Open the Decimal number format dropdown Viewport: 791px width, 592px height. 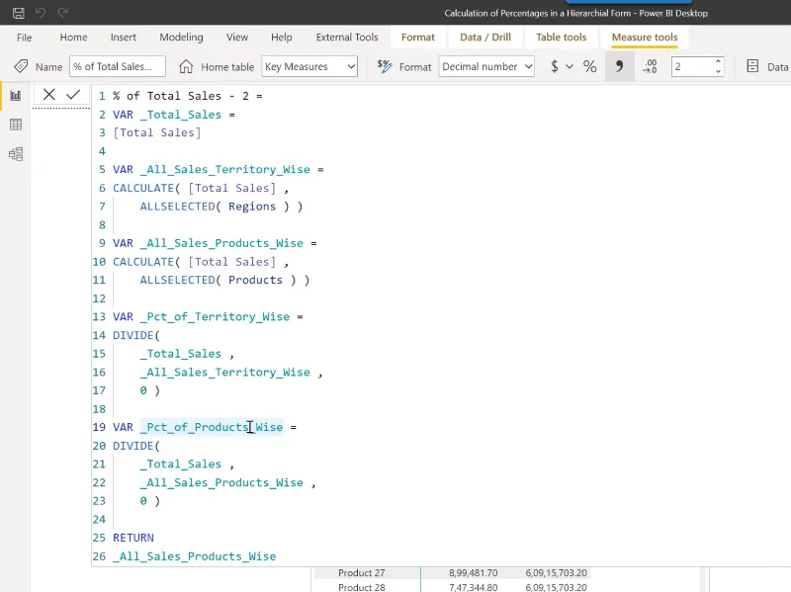point(486,66)
